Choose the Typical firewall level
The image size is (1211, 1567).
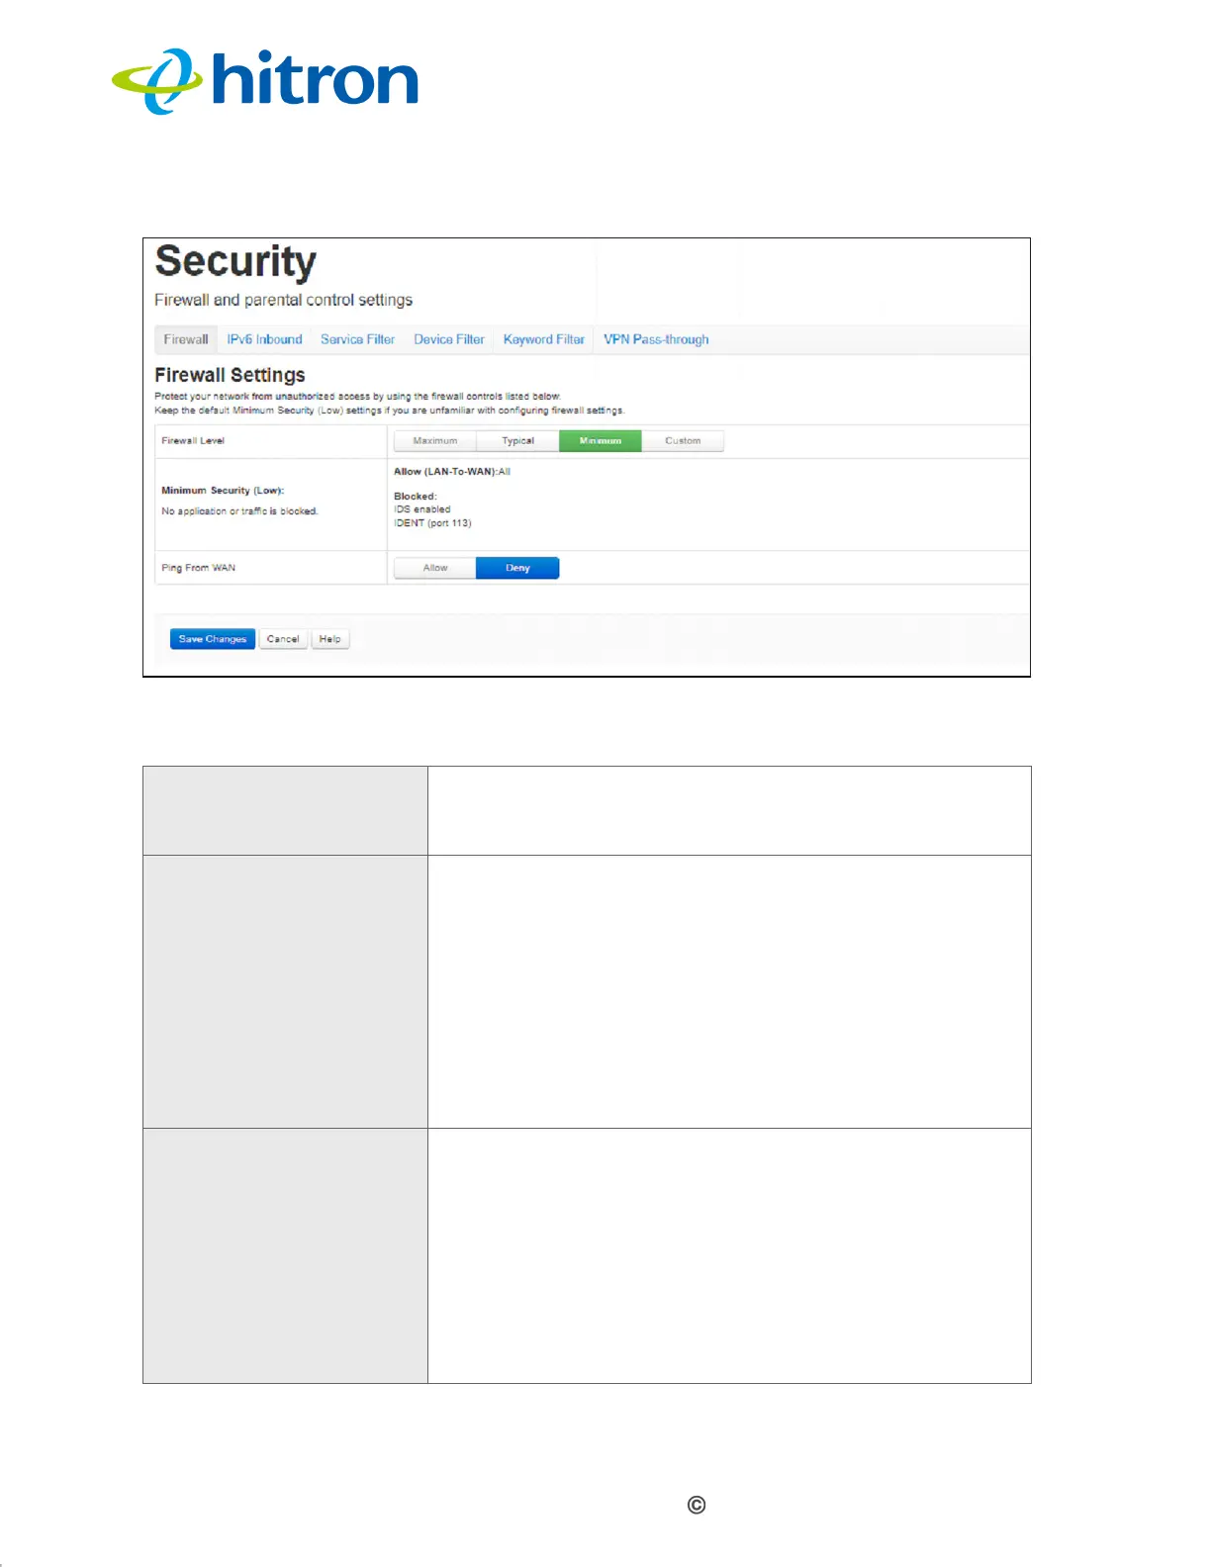(517, 441)
